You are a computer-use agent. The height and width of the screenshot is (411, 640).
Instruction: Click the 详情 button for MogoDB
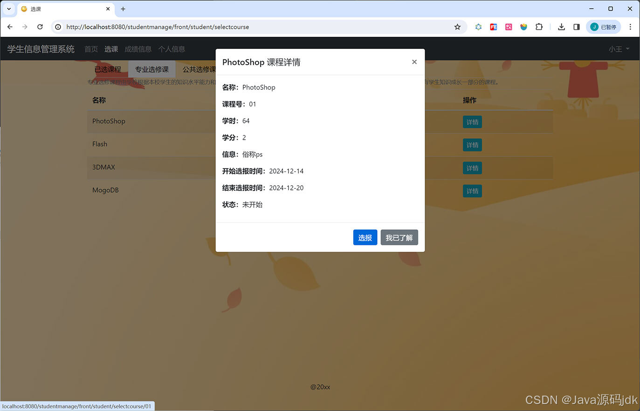tap(472, 191)
